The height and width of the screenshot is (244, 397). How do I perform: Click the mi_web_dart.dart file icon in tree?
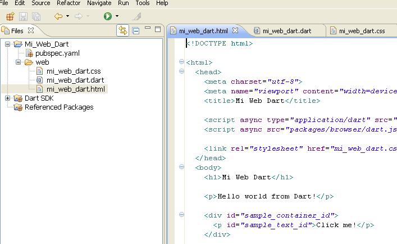pyautogui.click(x=39, y=80)
